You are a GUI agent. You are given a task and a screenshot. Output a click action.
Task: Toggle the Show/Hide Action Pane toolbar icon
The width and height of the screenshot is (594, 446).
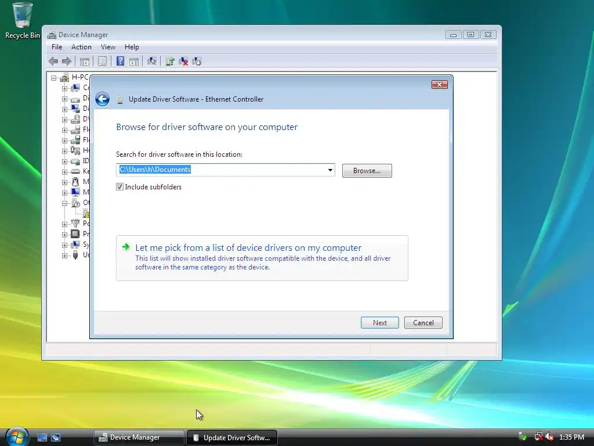click(134, 62)
